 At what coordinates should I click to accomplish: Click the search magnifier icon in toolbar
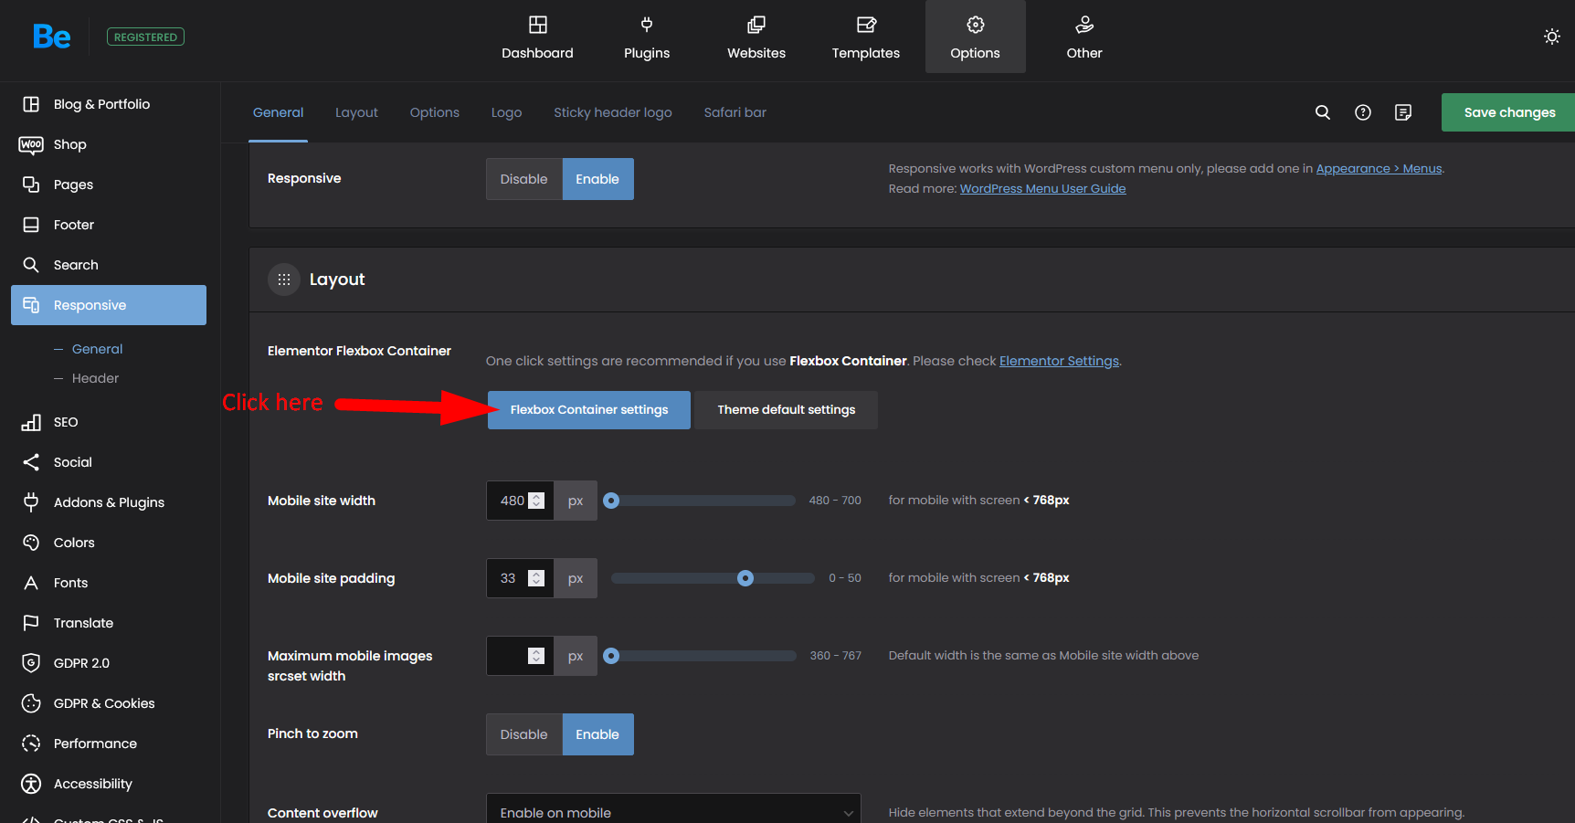[1322, 112]
